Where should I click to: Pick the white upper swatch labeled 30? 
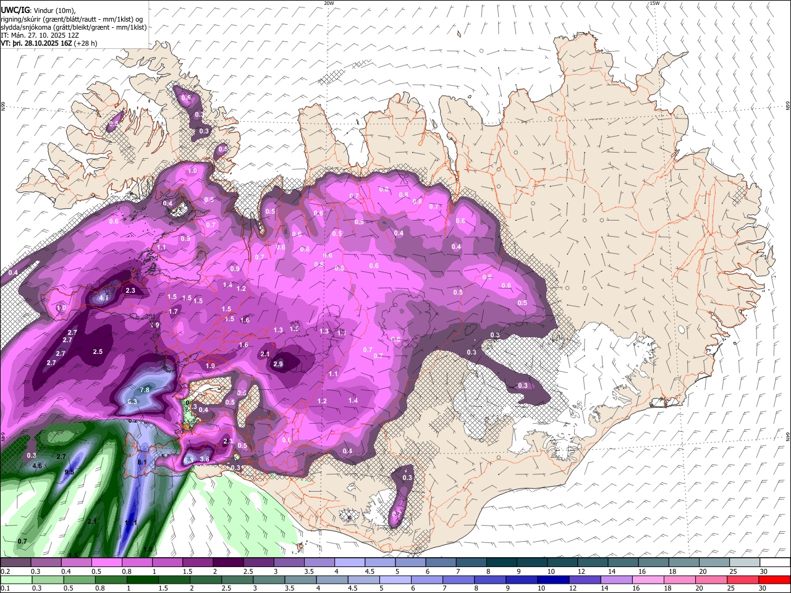coord(774,562)
